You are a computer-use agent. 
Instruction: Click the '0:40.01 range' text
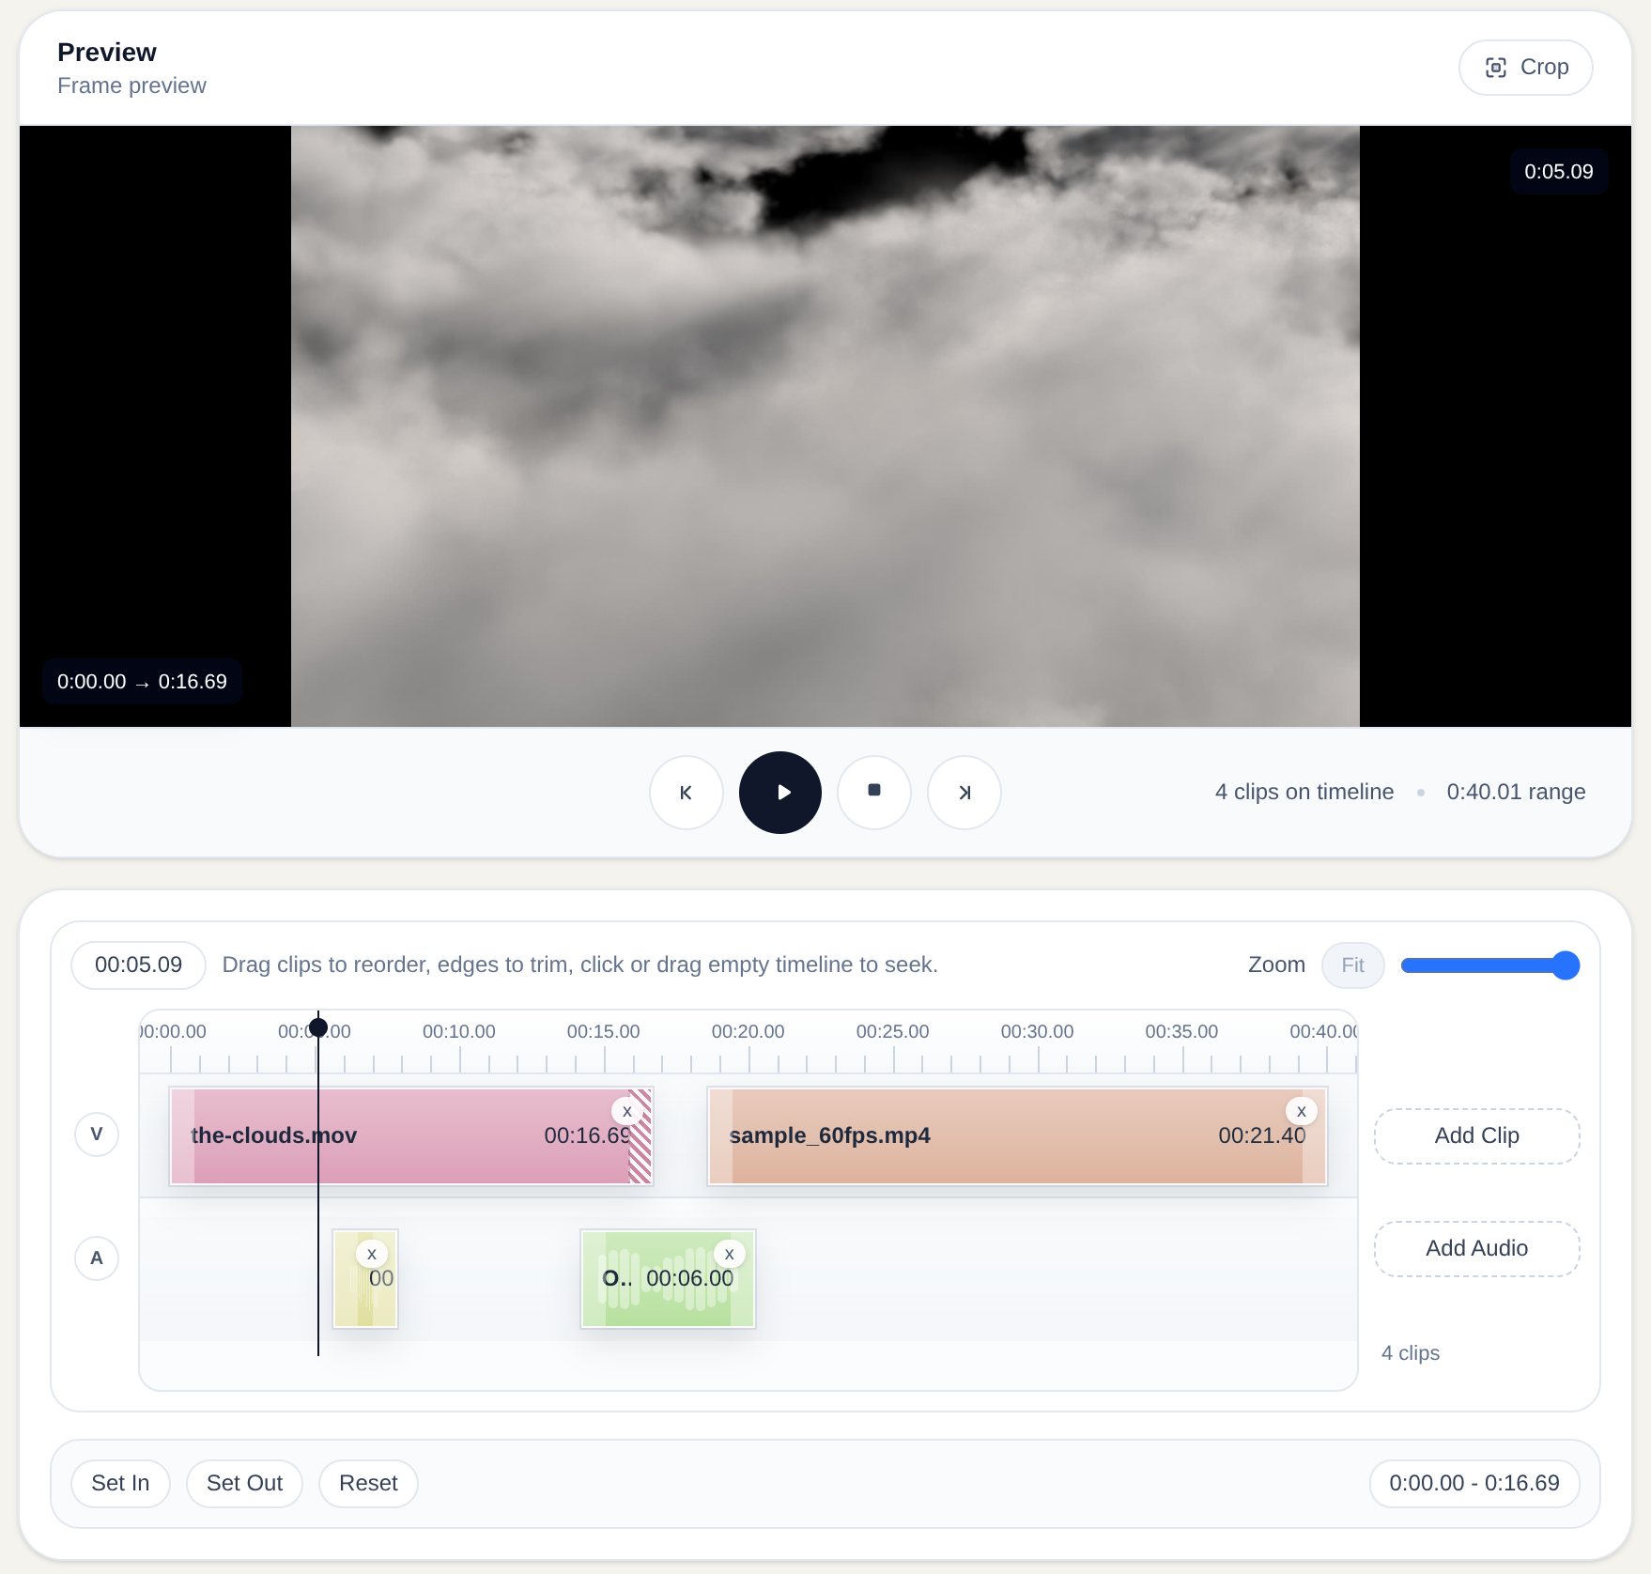click(1517, 793)
